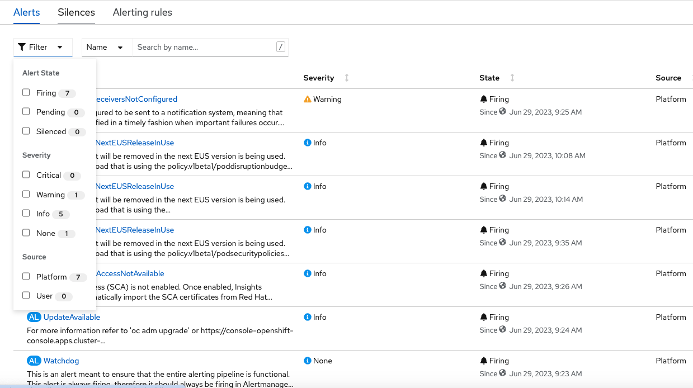Click the warning triangle icon beside Warning severity
This screenshot has height=388, width=693.
(x=307, y=98)
